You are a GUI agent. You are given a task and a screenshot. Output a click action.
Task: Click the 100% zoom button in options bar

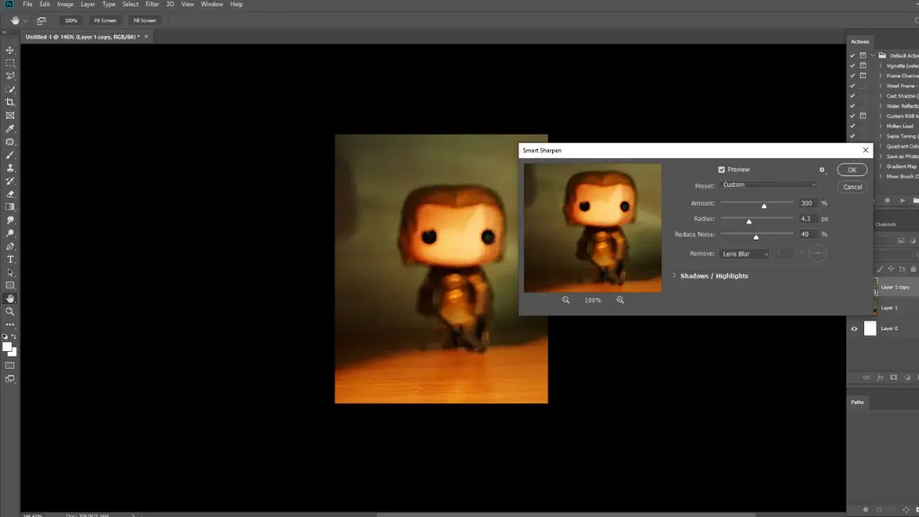click(x=71, y=21)
